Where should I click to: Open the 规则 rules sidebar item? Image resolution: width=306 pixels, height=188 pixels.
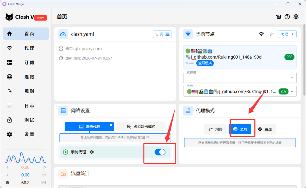26,91
